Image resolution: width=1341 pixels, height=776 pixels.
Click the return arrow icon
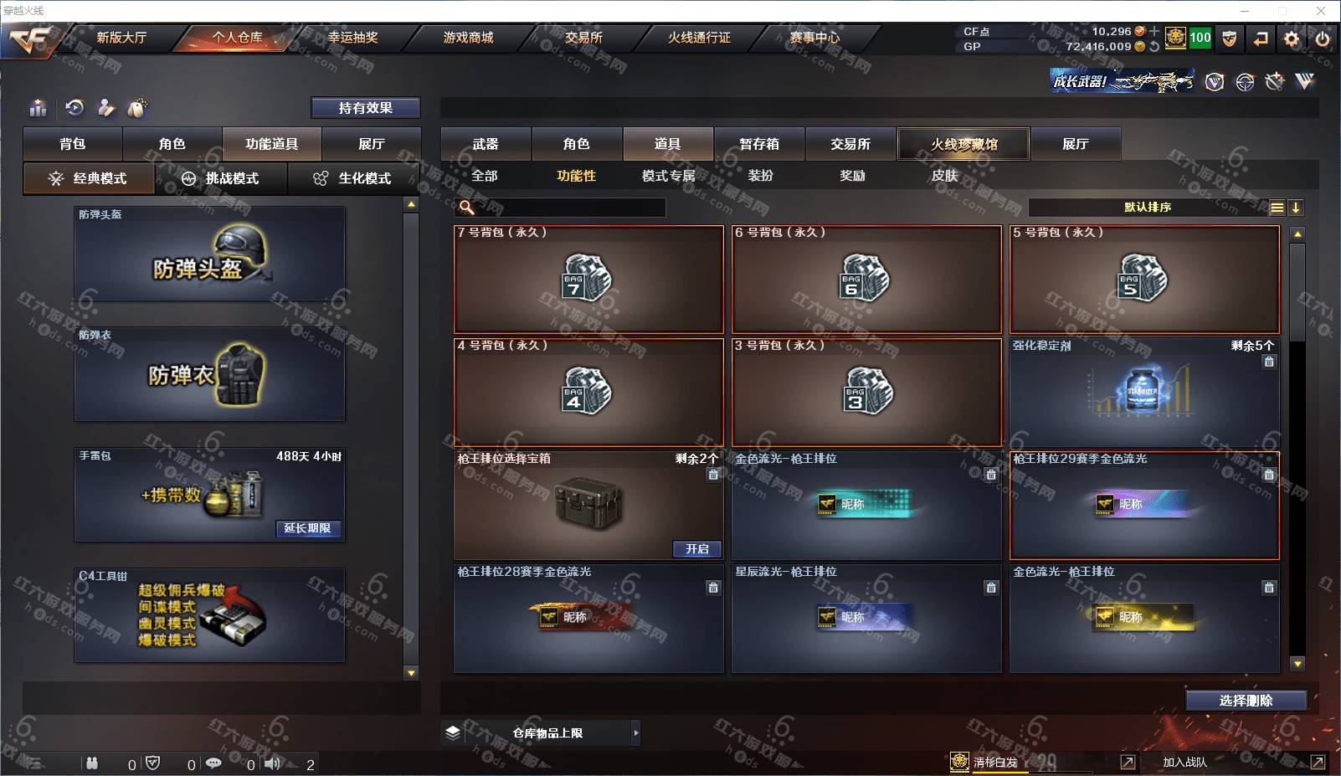coord(1261,39)
